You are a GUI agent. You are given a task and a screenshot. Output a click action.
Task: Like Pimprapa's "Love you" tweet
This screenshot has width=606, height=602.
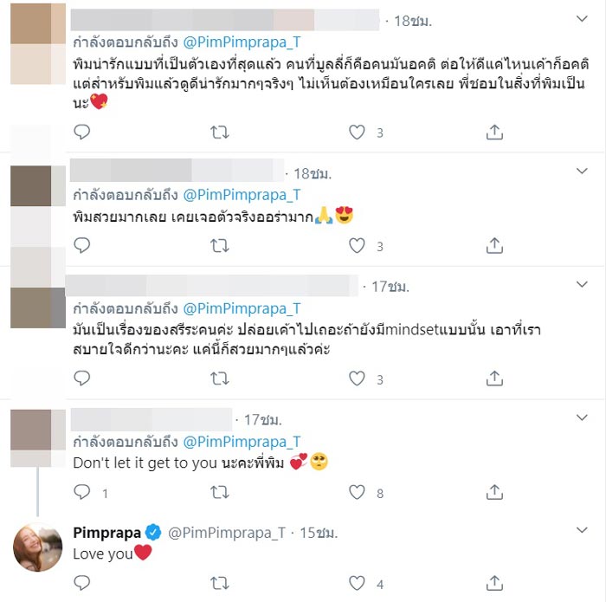(357, 583)
